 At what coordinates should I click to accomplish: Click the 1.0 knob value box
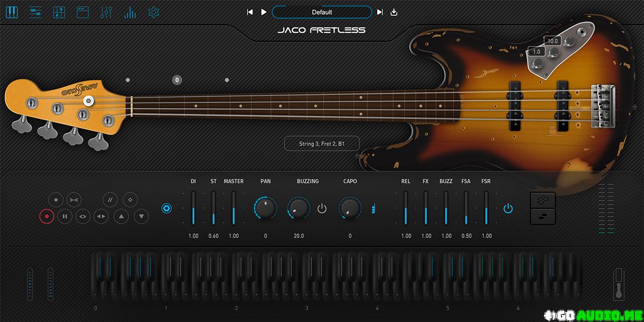coord(536,51)
